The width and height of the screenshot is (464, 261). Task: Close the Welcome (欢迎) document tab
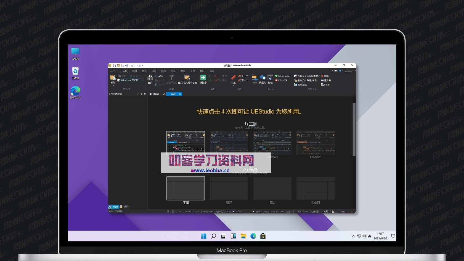point(180,94)
